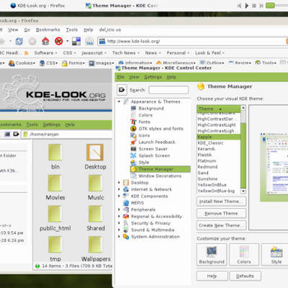Click the Colors customize theme button
Screen dimensions: 288x288
(x=244, y=254)
